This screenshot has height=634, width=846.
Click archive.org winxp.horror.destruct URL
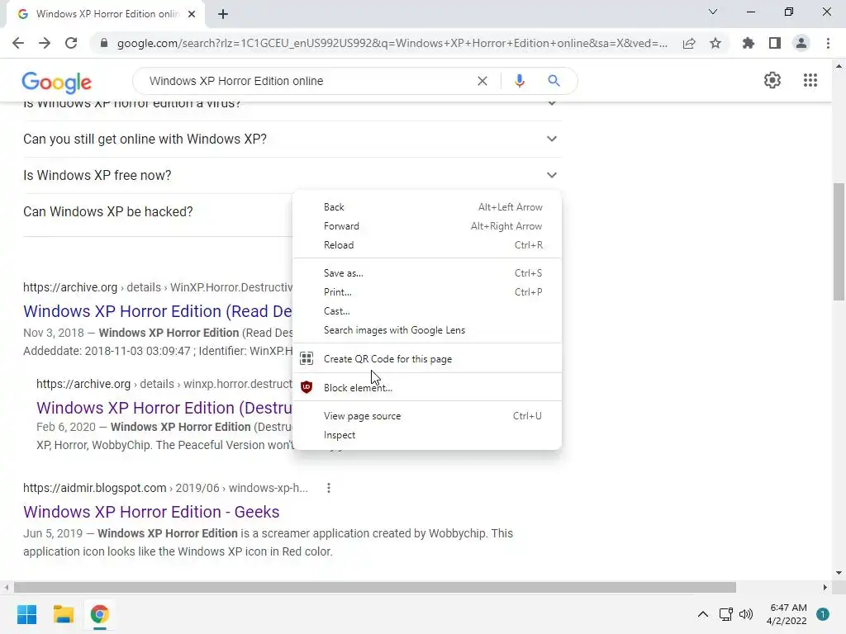coord(164,384)
